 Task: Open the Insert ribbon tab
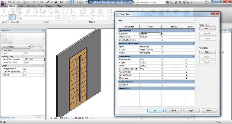point(21,6)
